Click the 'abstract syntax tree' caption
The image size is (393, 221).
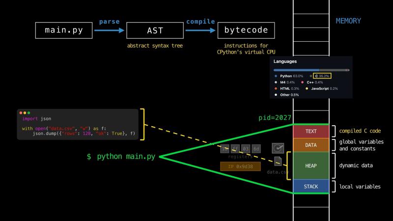coord(155,46)
